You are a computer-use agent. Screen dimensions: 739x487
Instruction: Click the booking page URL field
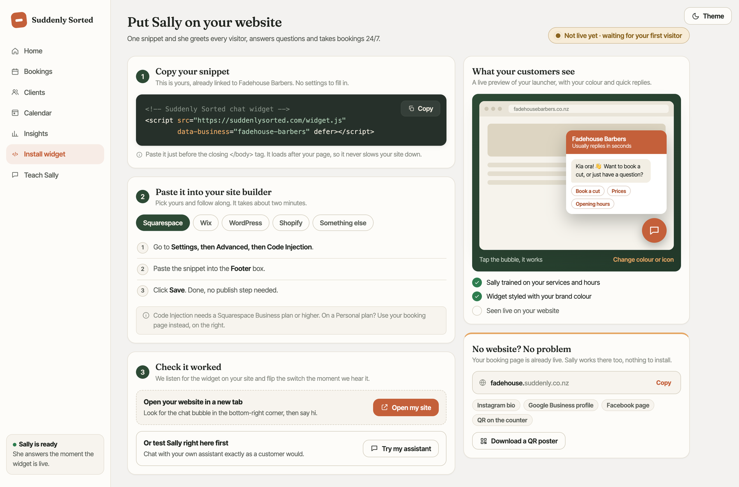(x=576, y=383)
